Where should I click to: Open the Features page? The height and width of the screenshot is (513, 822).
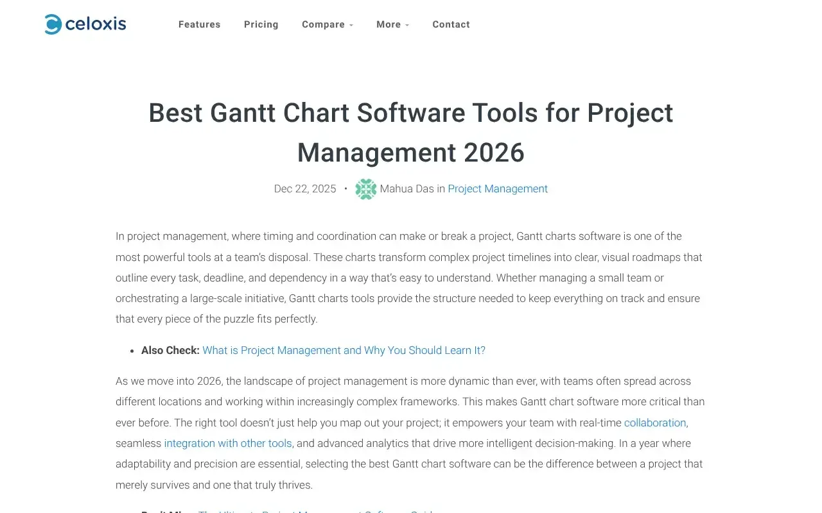pos(199,24)
